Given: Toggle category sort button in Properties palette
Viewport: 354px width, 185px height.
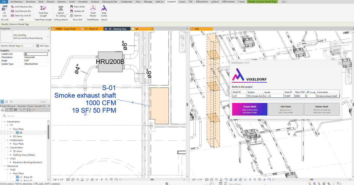Looking at the screenshot, I should pyautogui.click(x=2, y=102).
